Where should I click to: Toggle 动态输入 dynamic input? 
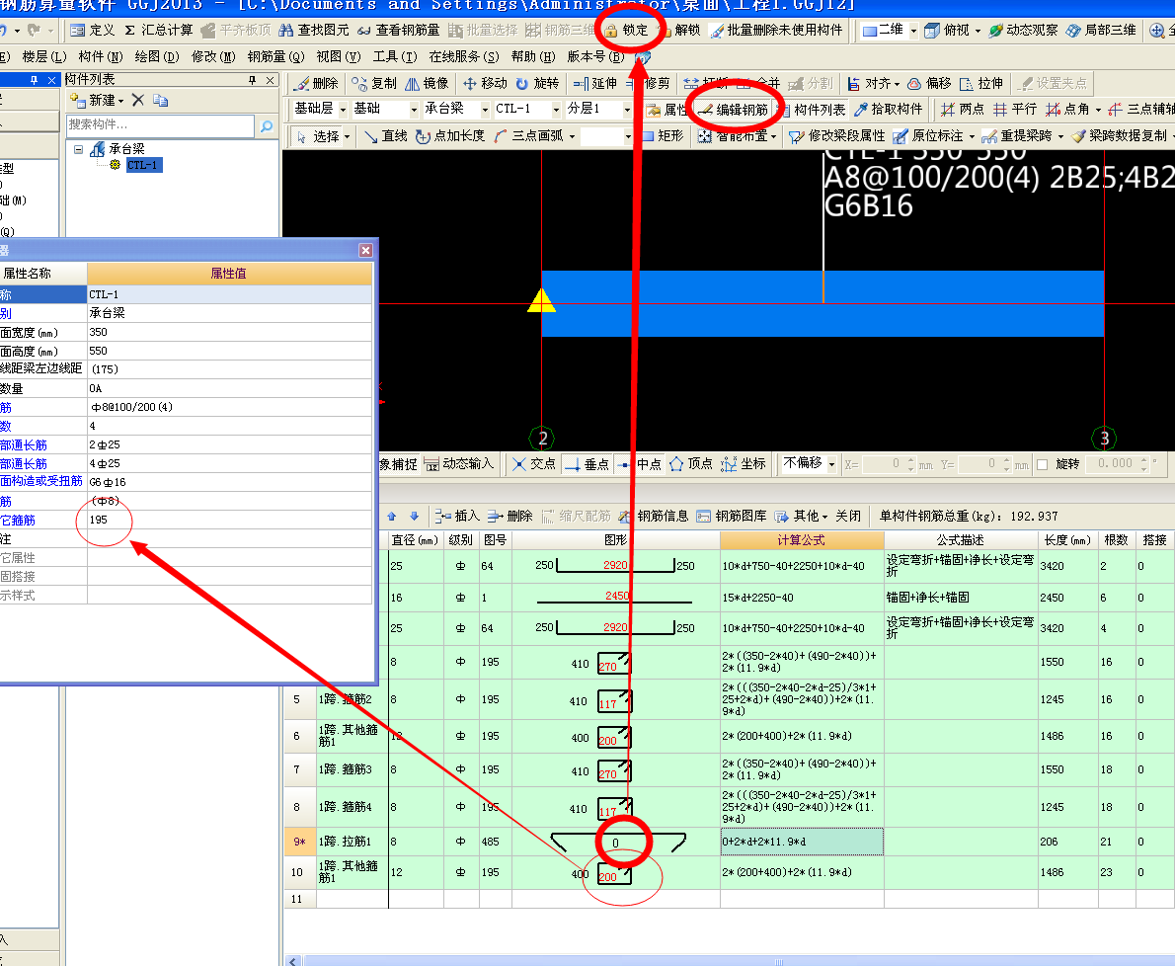point(459,464)
